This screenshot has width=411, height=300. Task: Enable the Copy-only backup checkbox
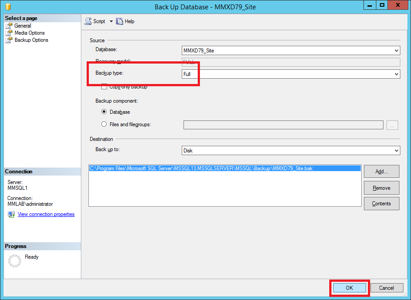click(x=104, y=87)
